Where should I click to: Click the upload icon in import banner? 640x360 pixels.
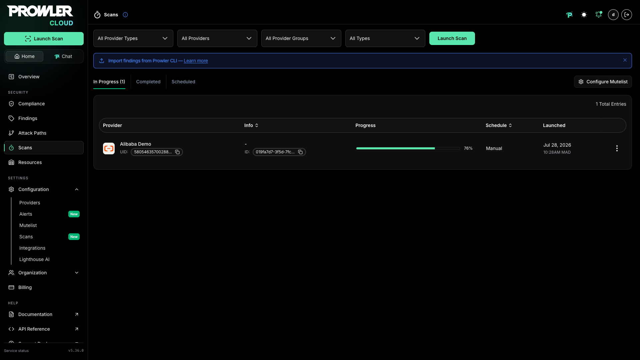click(102, 61)
